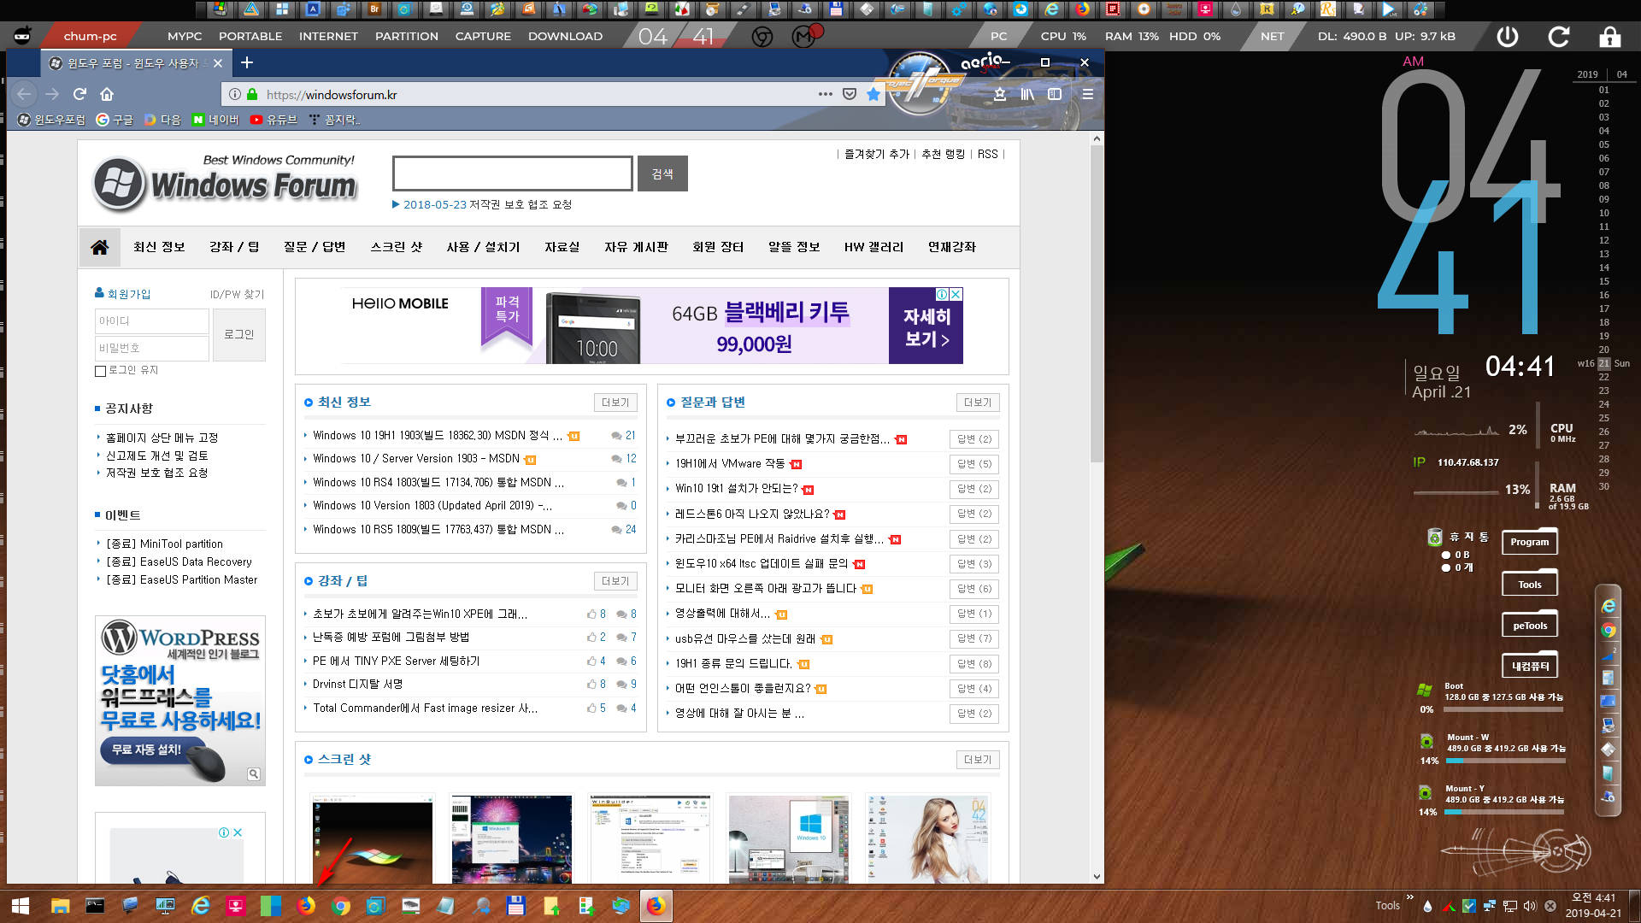Open ID/PW 찾기 link
1641x923 pixels.
[237, 294]
